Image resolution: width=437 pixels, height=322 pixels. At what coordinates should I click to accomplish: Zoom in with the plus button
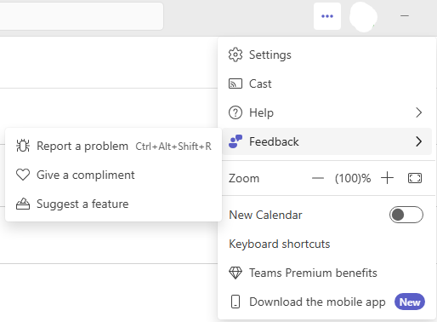(x=387, y=178)
